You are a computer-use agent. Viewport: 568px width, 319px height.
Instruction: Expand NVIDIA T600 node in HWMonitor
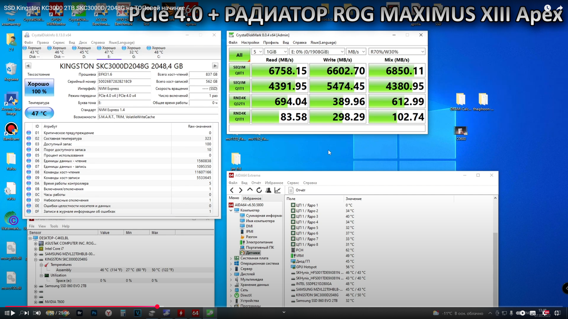coord(36,302)
